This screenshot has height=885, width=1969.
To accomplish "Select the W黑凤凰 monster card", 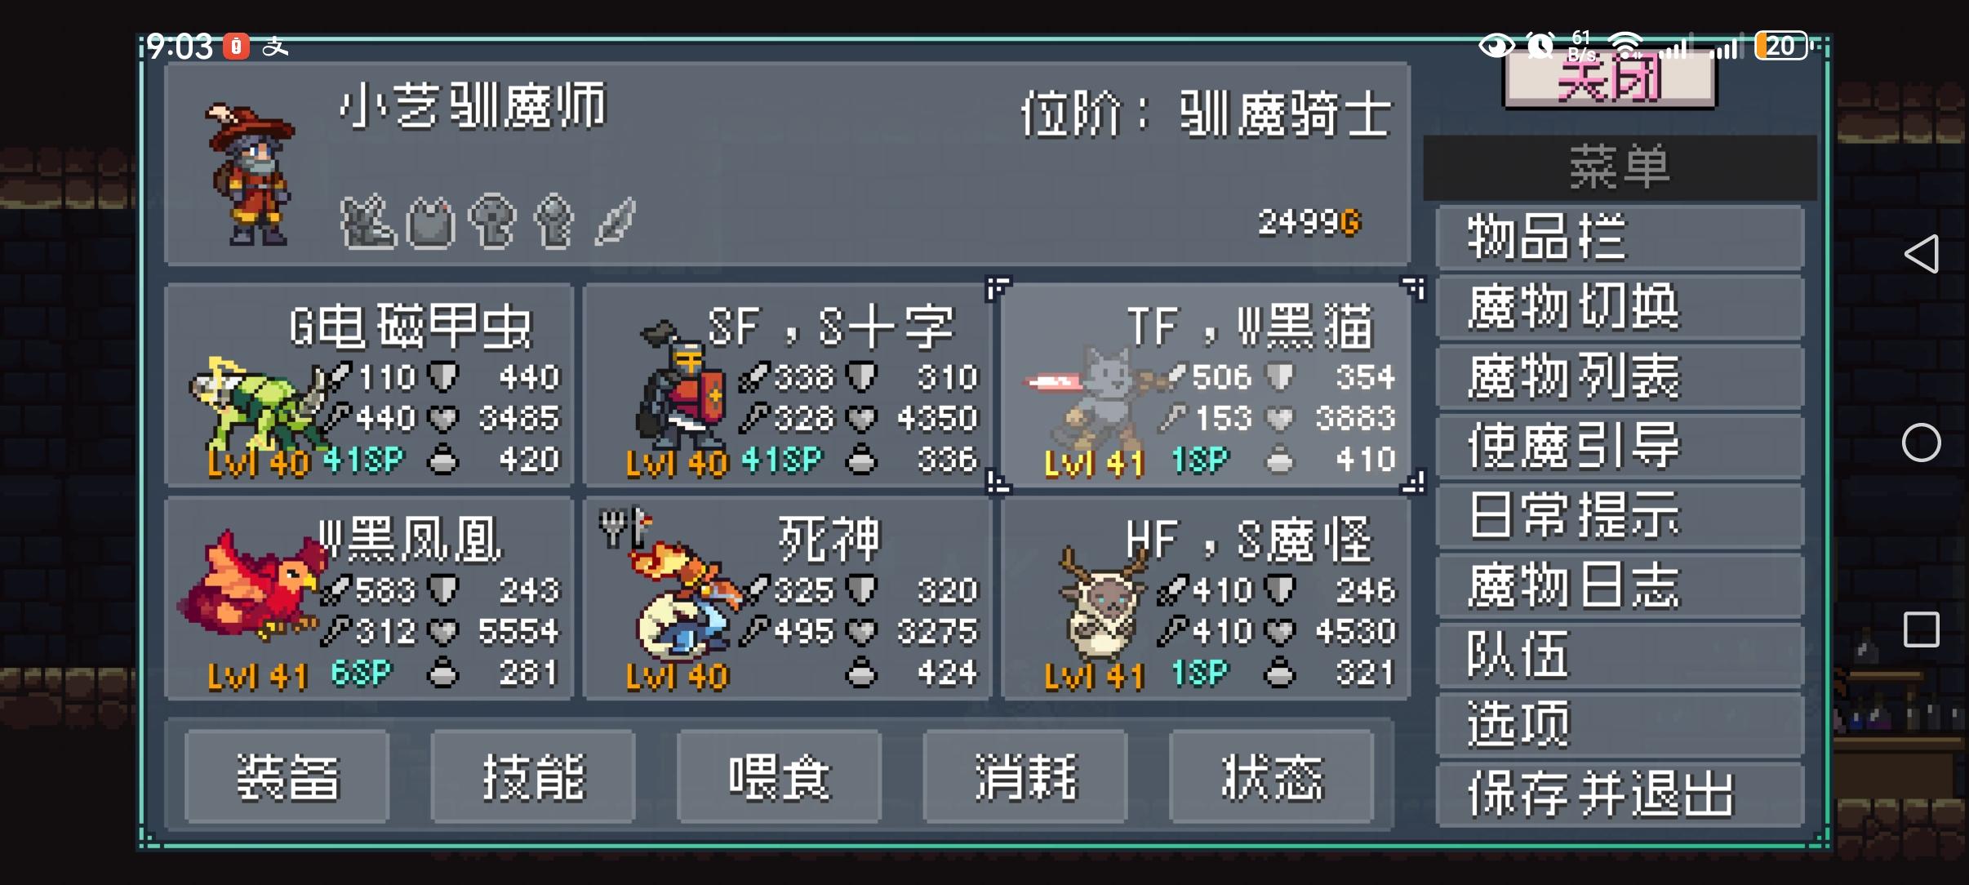I will (x=369, y=598).
